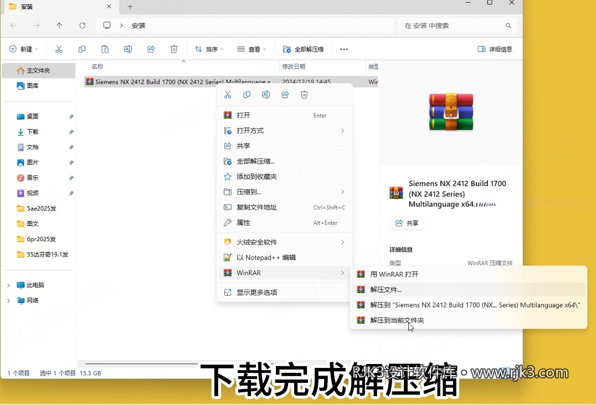Choose 属性 in the context menu

point(284,223)
